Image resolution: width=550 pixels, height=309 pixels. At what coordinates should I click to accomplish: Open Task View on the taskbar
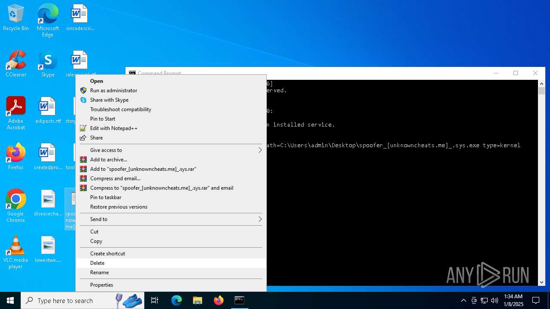tap(155, 300)
